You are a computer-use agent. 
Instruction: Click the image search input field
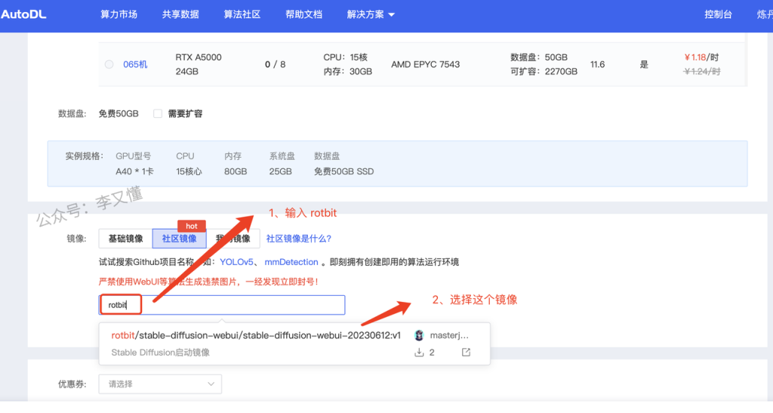click(242, 305)
